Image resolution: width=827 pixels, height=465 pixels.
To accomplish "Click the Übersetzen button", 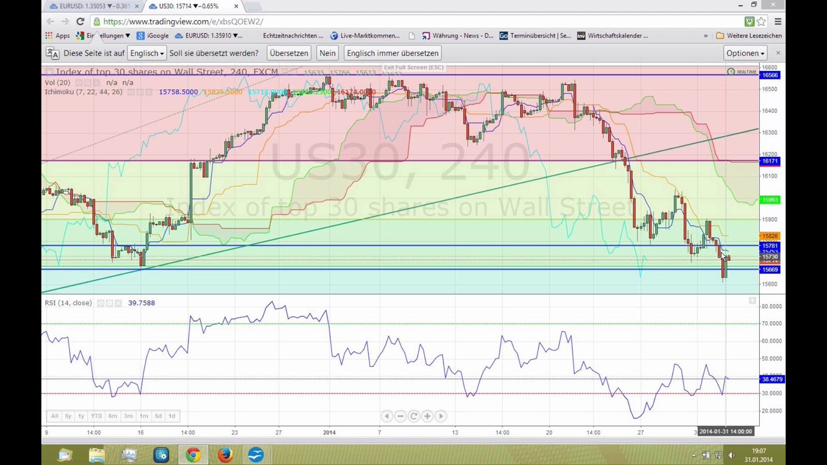I will 289,53.
